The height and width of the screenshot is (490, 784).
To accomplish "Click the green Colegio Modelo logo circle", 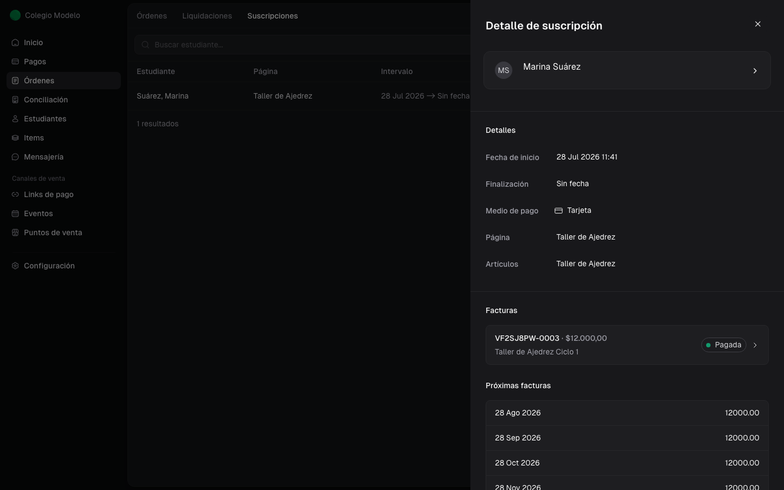I will click(x=15, y=15).
